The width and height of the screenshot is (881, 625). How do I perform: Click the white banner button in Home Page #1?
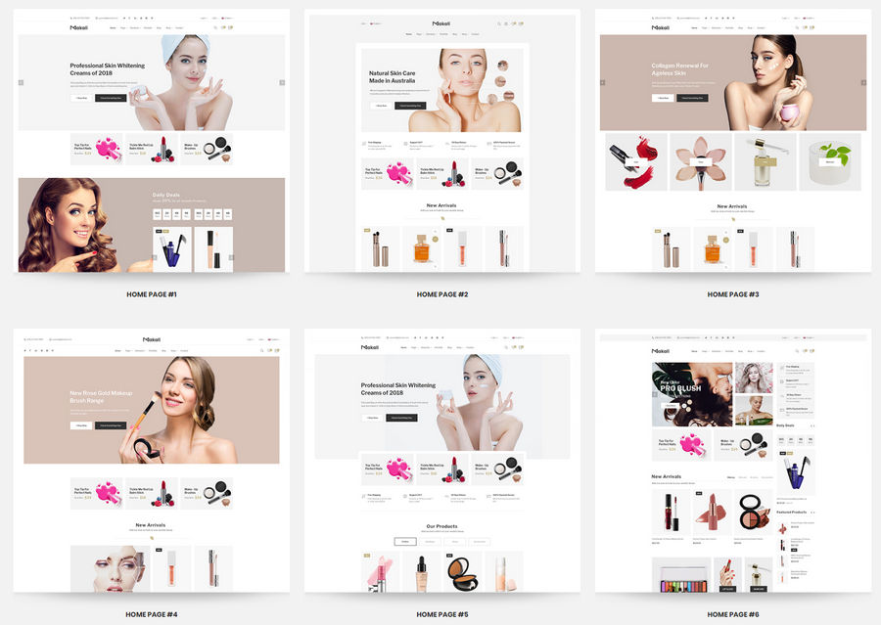pos(81,98)
